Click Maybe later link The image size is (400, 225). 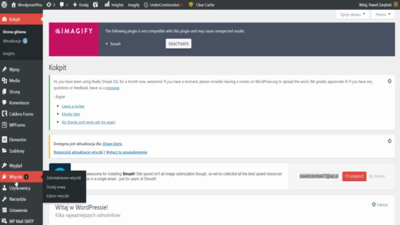pyautogui.click(x=71, y=114)
